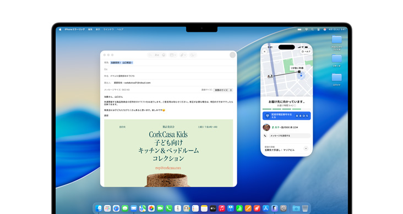Click the emoji picker in mail toolbar

[x=164, y=55]
